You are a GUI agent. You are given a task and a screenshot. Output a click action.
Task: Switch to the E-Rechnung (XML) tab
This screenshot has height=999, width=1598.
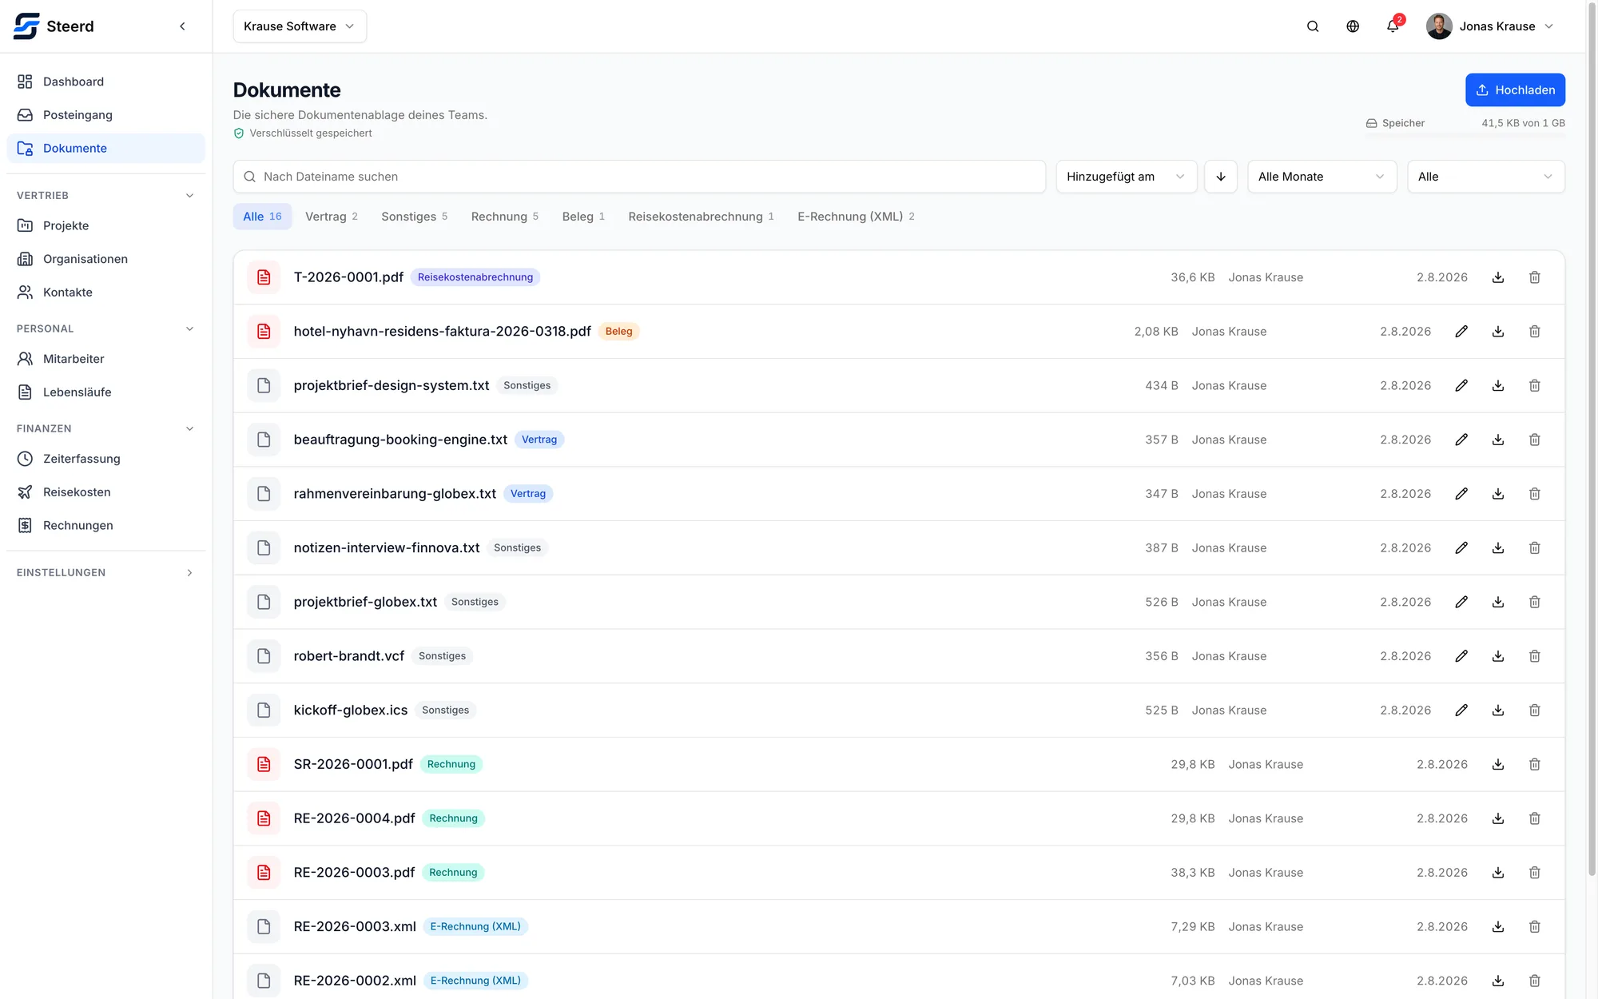856,217
